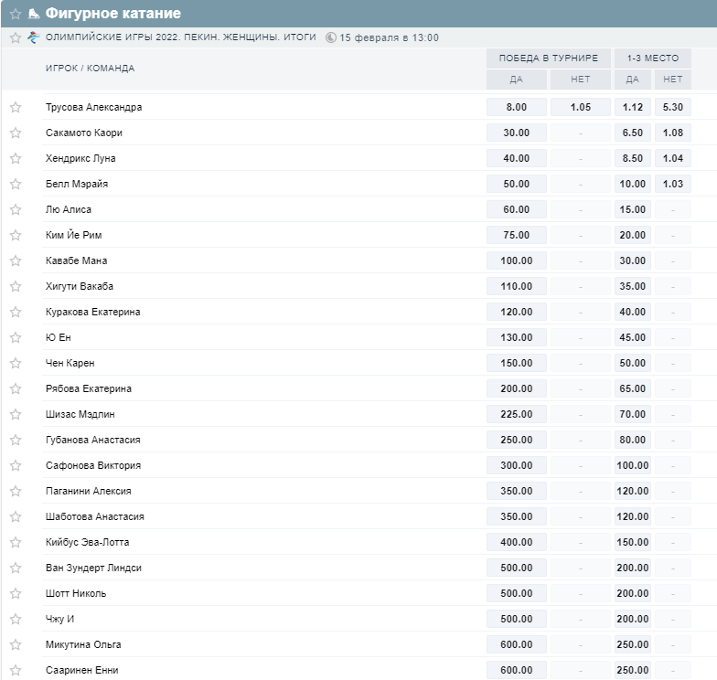Click the Olympic Games tournament logo icon

click(34, 37)
